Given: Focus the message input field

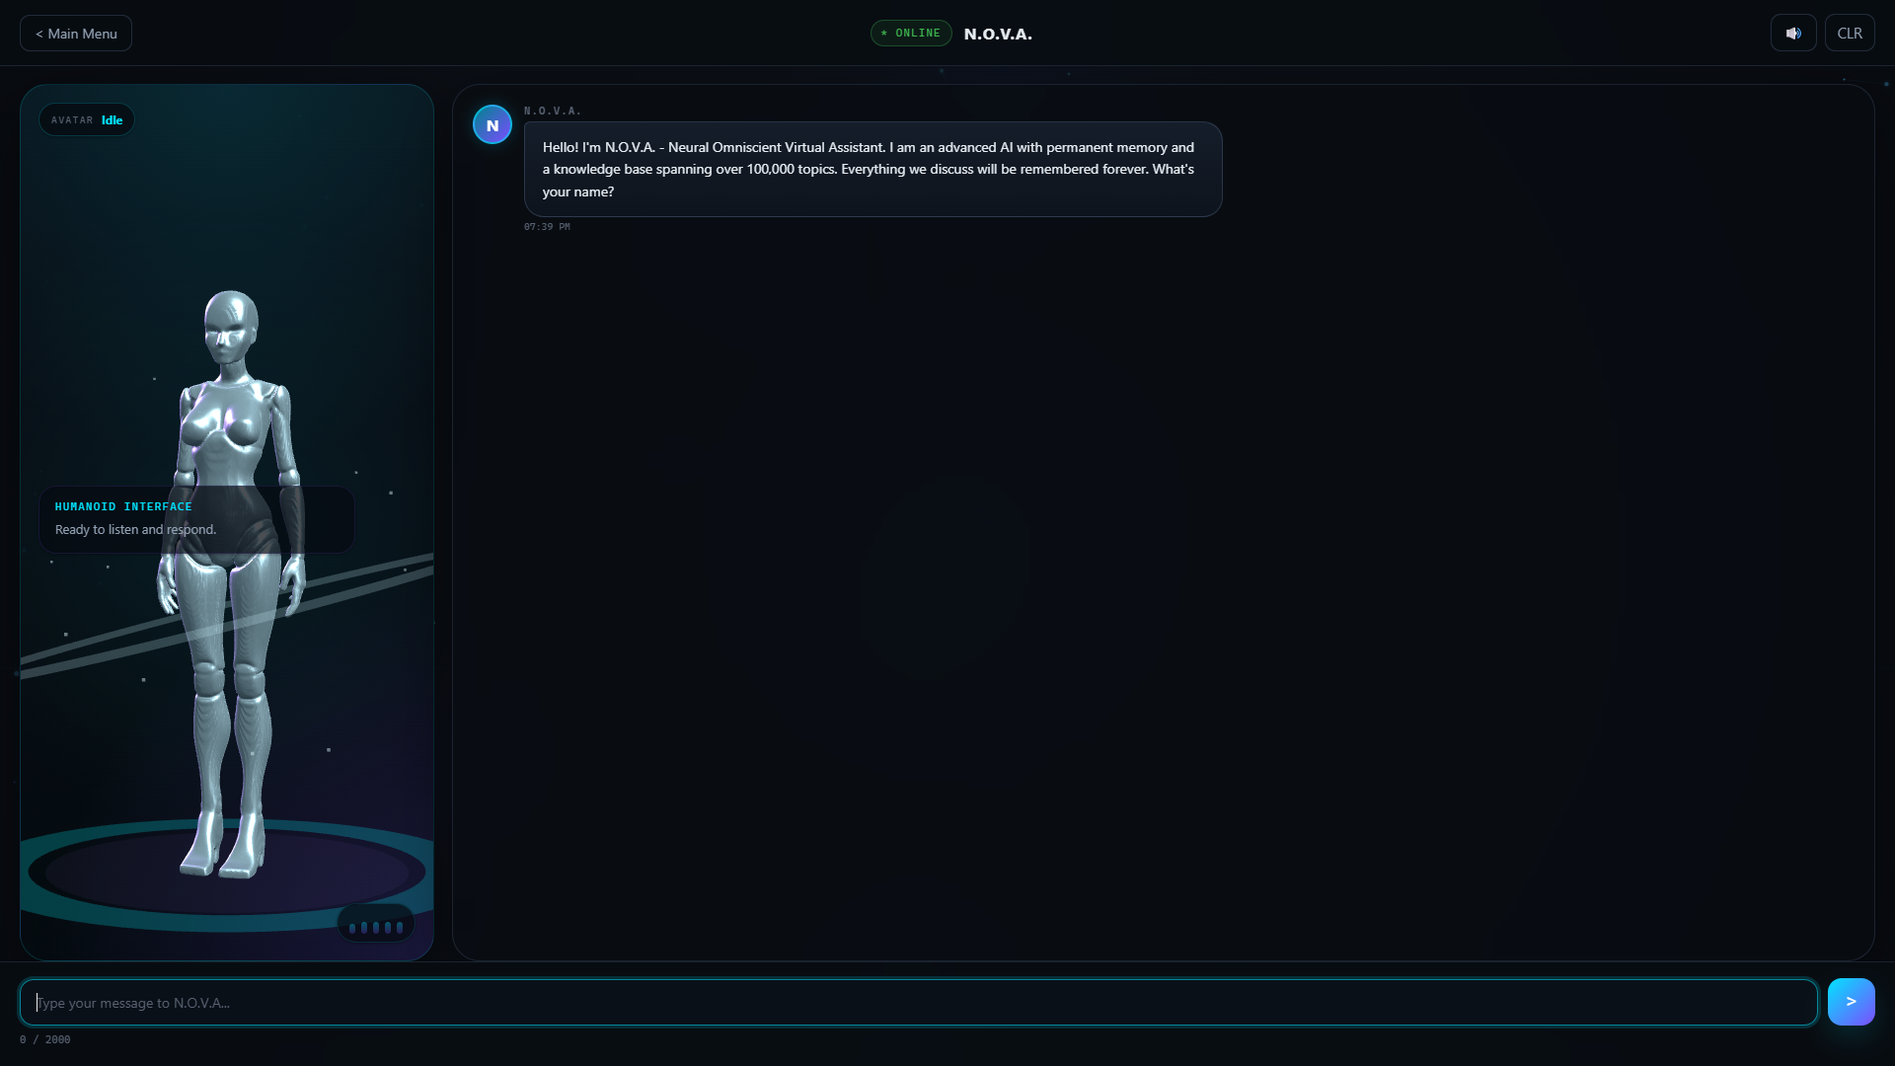Looking at the screenshot, I should coord(918,1003).
